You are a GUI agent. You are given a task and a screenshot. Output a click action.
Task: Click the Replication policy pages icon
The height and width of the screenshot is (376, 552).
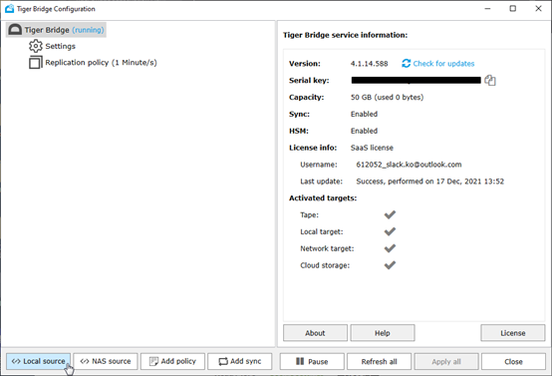(36, 63)
